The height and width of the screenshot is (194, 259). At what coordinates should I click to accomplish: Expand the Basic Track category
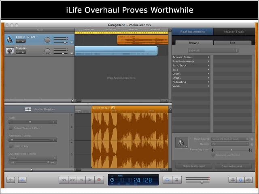click(209, 65)
